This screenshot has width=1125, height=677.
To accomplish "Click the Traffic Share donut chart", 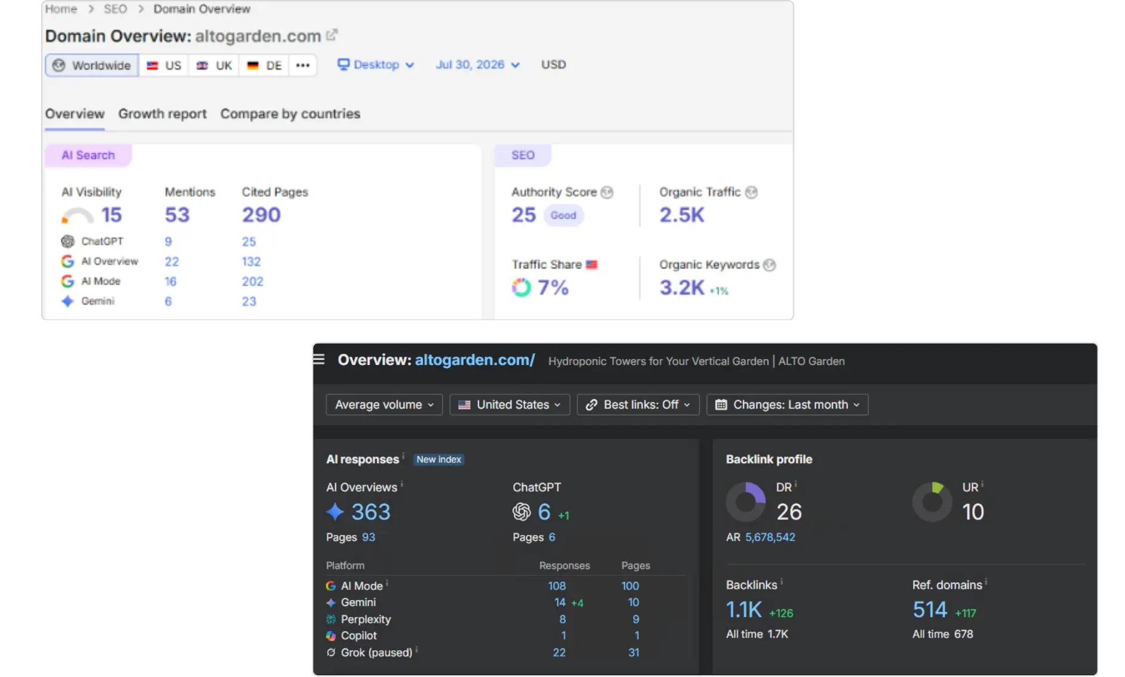I will pyautogui.click(x=521, y=288).
